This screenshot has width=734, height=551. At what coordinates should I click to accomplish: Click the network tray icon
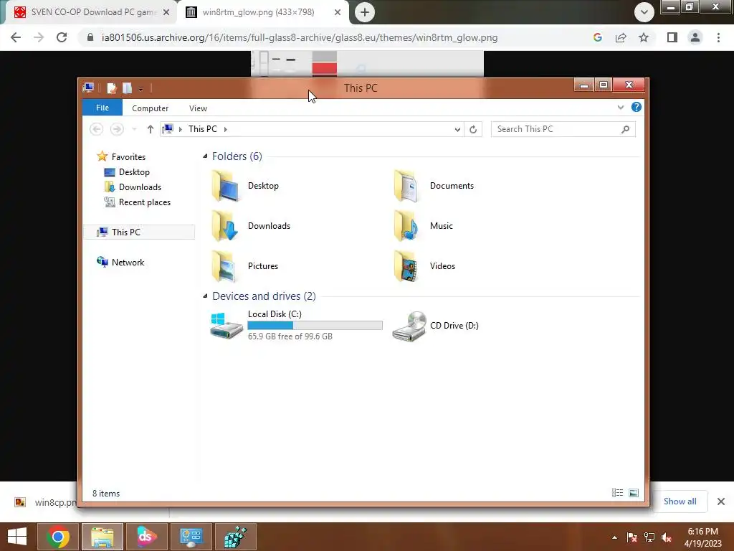click(x=649, y=537)
